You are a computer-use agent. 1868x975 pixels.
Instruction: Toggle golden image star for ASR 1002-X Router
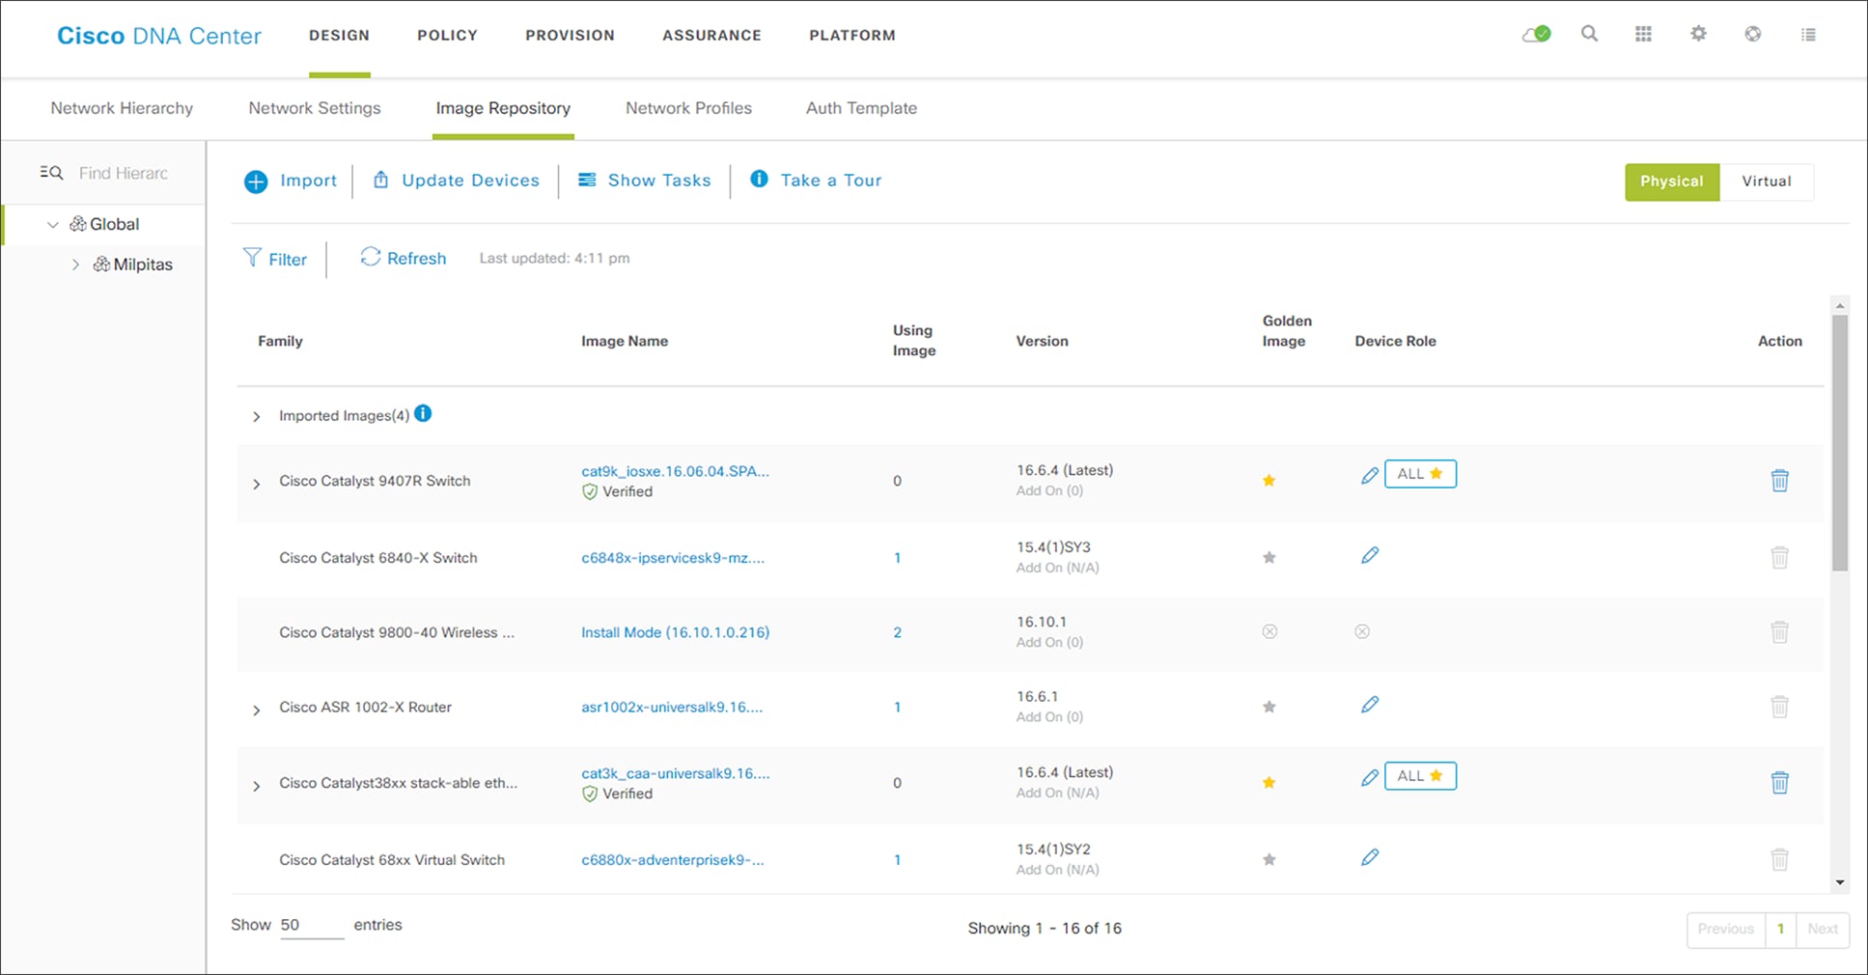coord(1269,708)
